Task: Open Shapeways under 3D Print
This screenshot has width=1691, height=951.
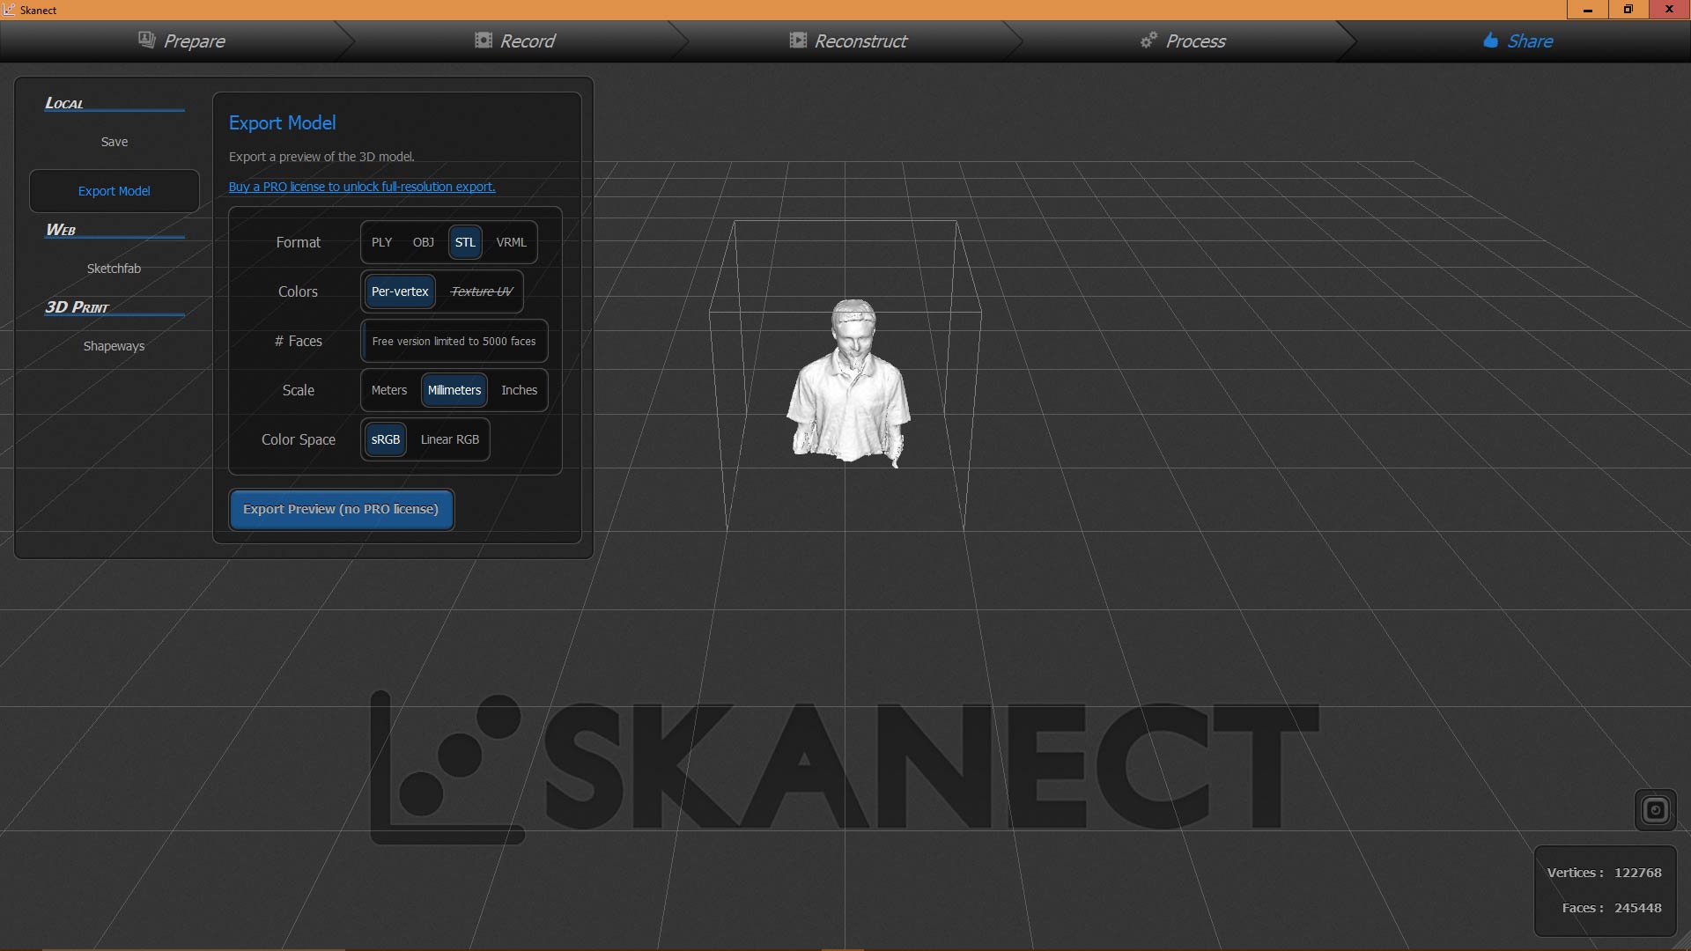Action: click(x=114, y=346)
